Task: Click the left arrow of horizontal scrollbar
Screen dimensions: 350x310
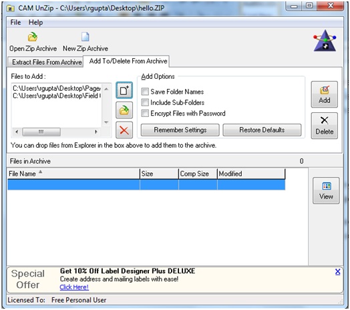Action: (x=17, y=132)
